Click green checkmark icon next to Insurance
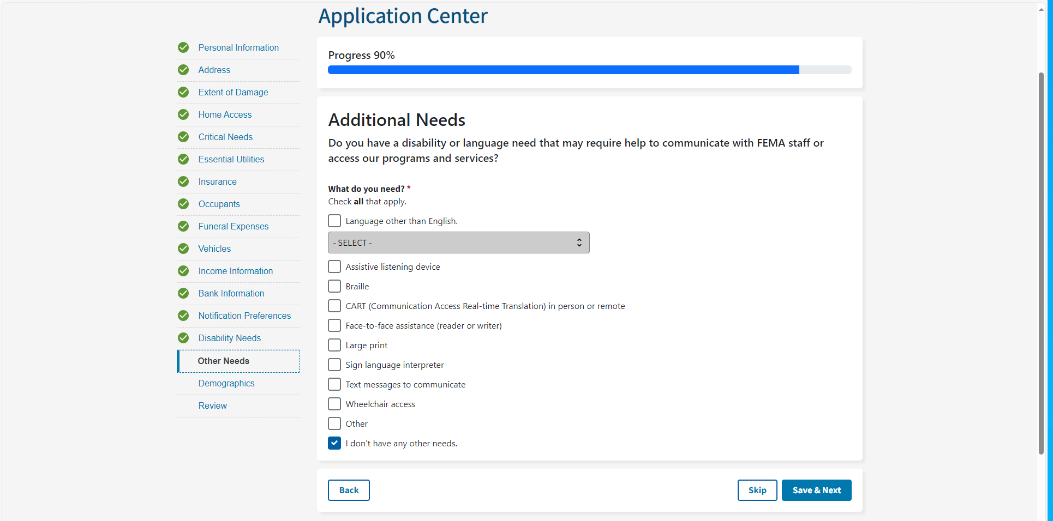The image size is (1053, 521). point(183,181)
